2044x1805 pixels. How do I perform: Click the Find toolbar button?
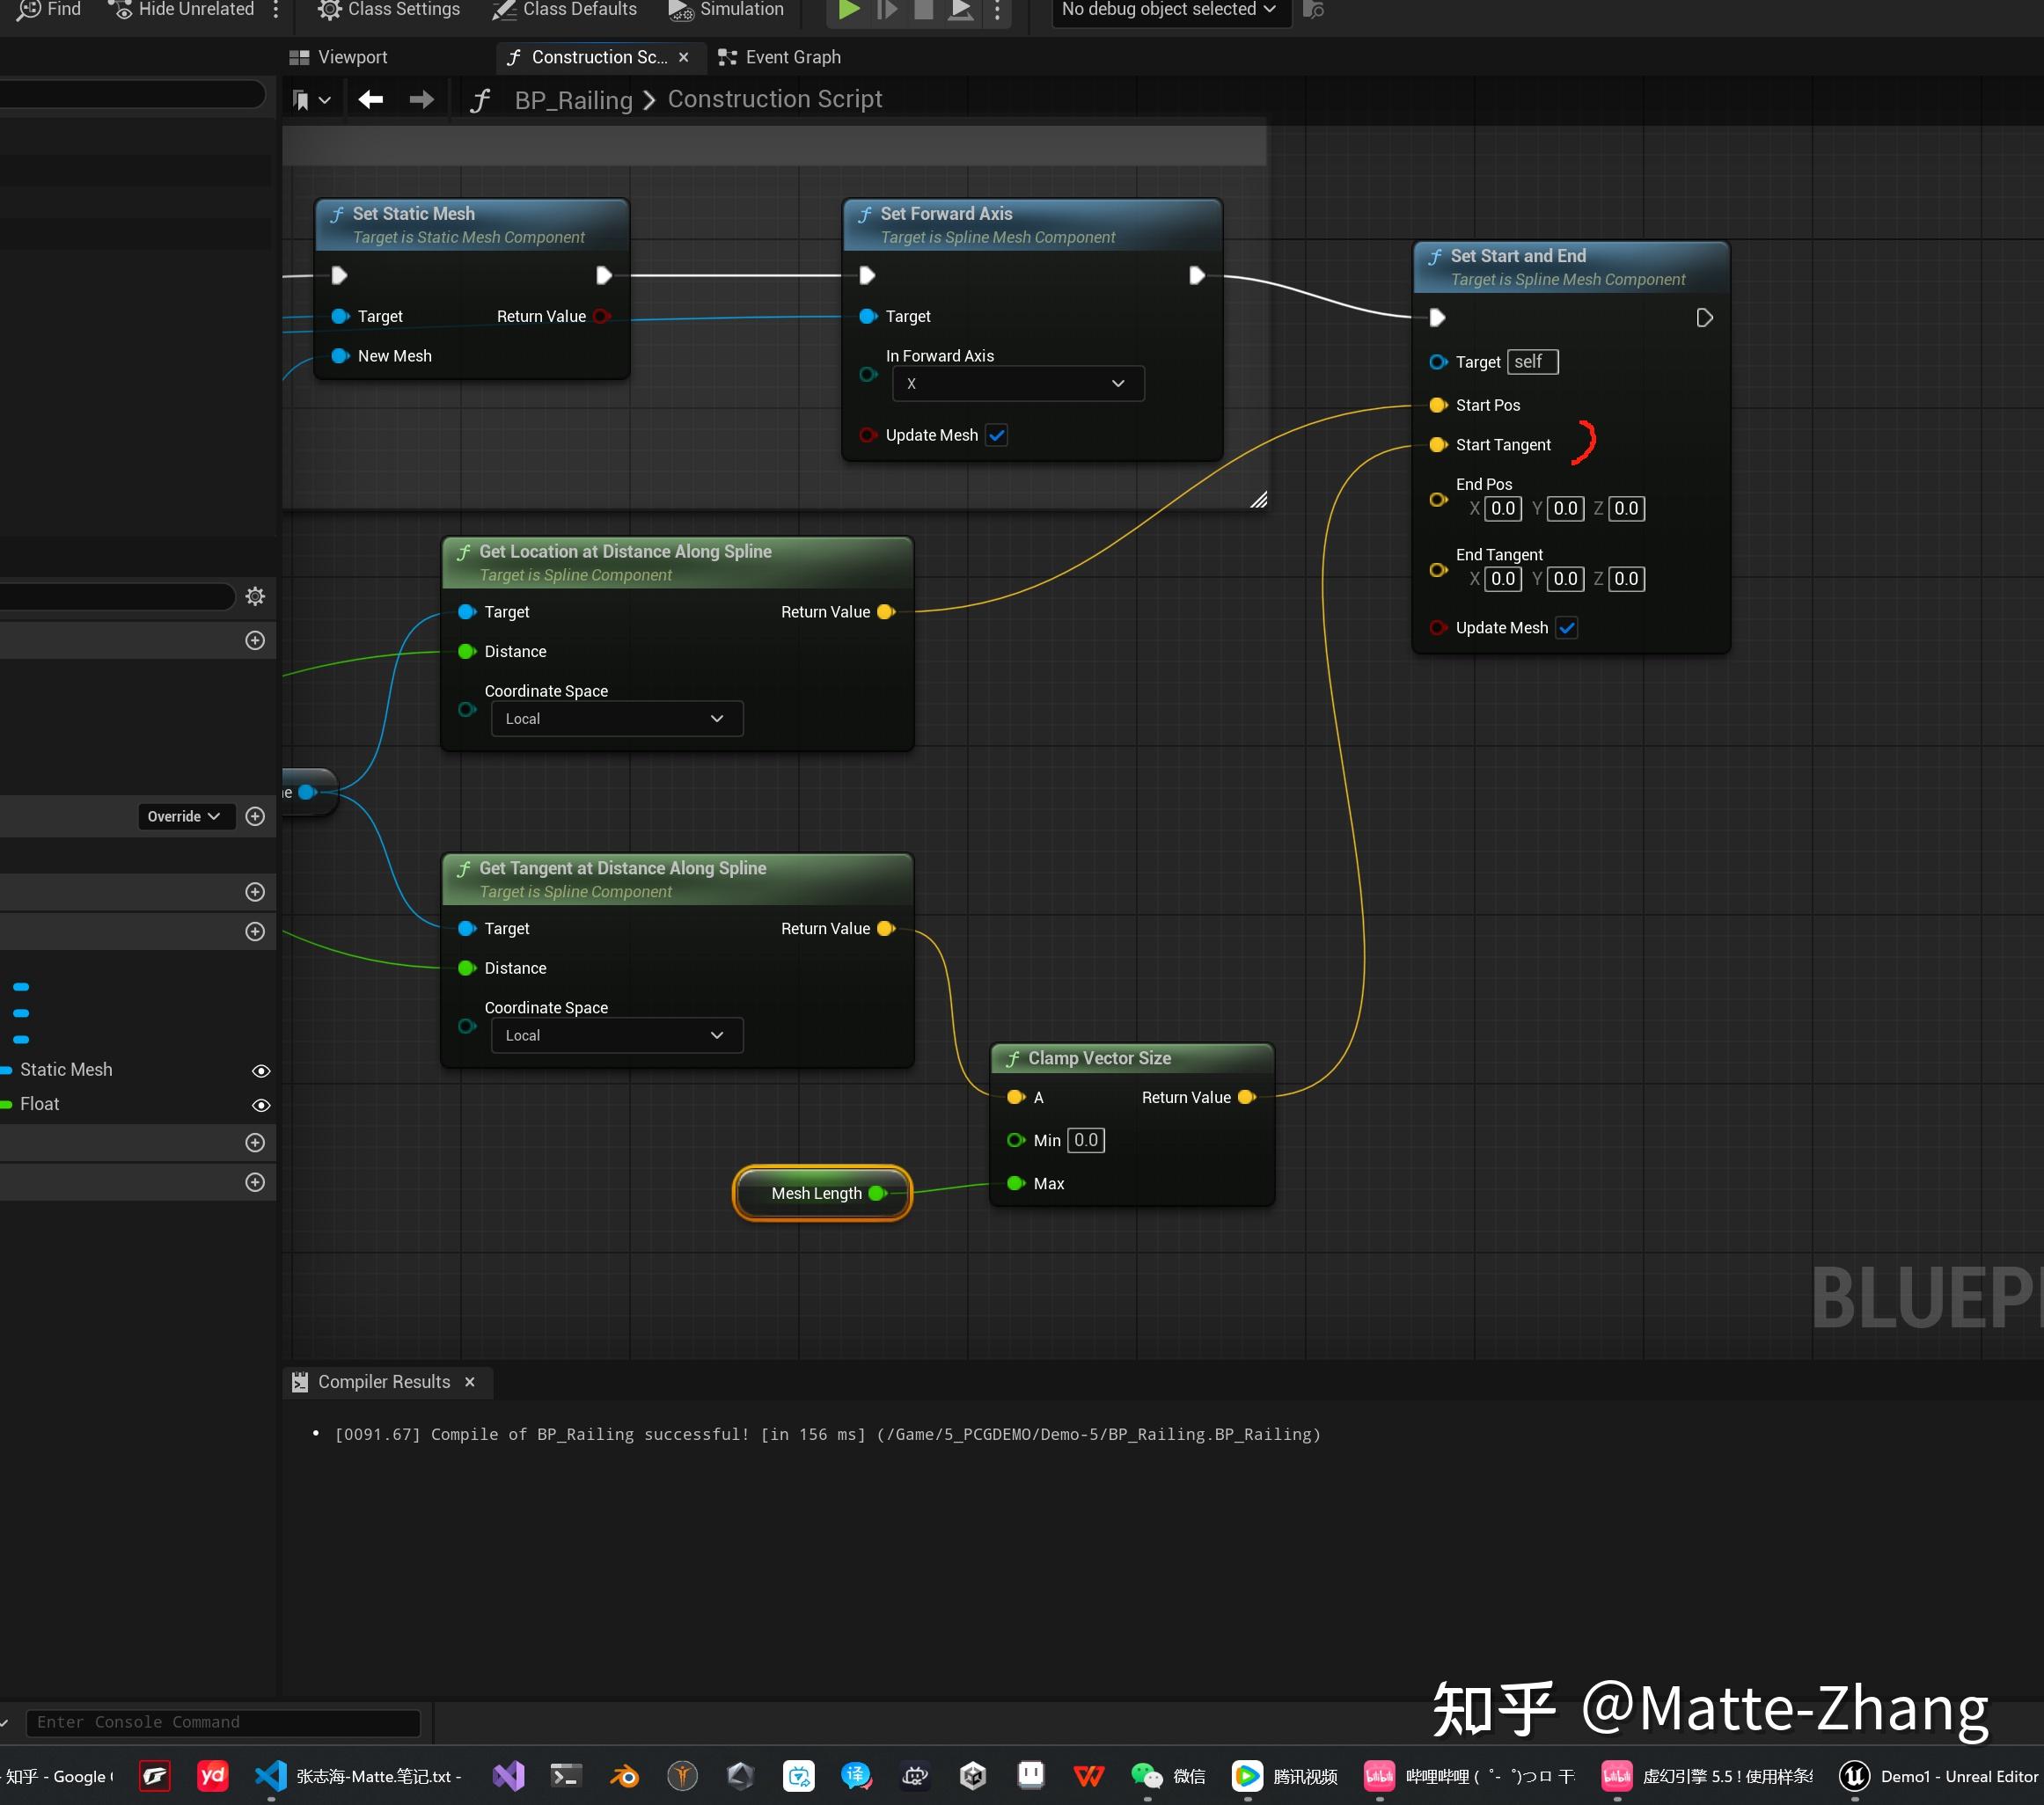pyautogui.click(x=49, y=10)
